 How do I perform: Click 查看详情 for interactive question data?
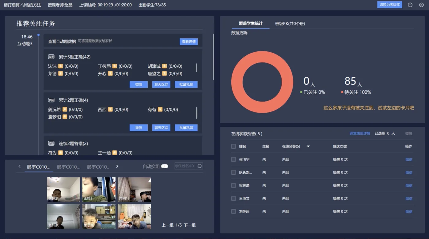click(x=189, y=42)
